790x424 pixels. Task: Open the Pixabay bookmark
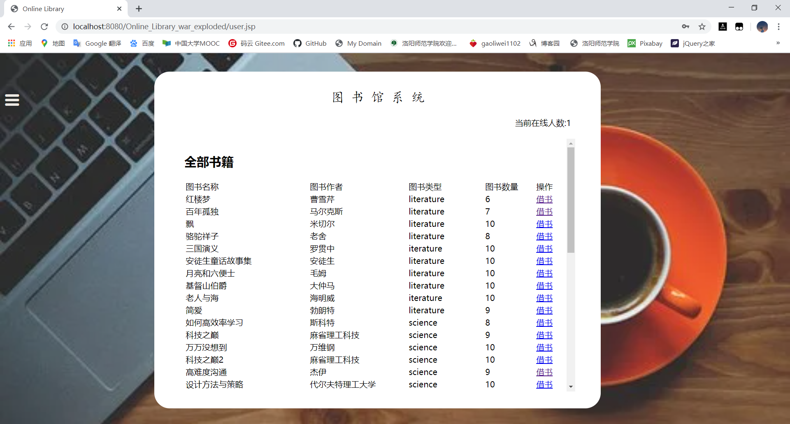645,43
